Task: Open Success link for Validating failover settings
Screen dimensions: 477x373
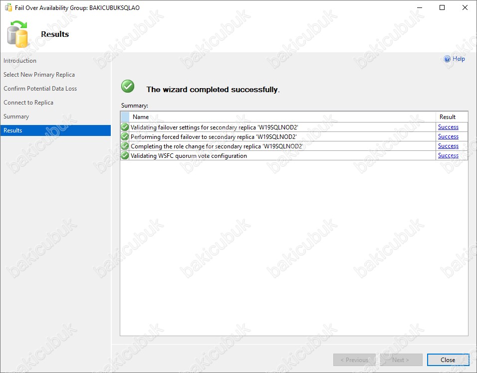Action: (x=448, y=127)
